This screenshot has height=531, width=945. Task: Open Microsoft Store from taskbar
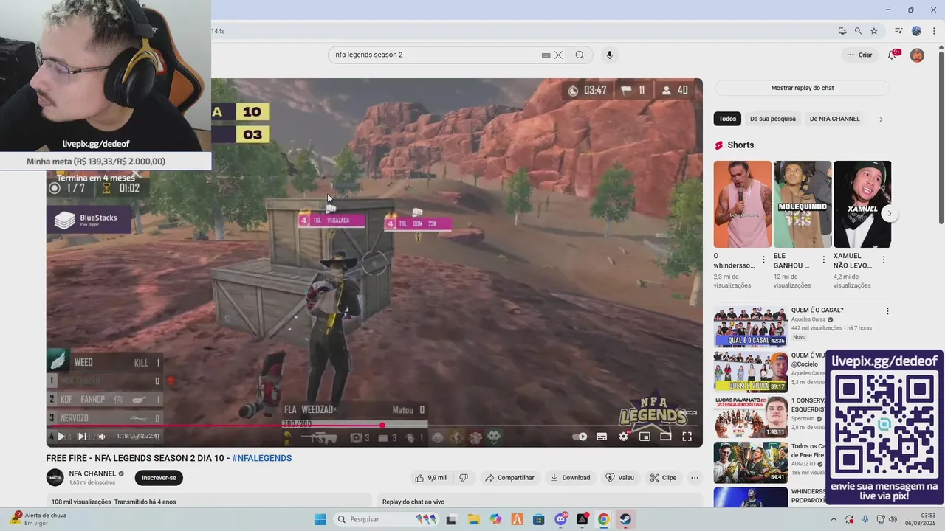pyautogui.click(x=538, y=519)
